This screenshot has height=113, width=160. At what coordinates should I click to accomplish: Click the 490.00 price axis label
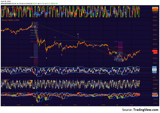tap(155, 25)
